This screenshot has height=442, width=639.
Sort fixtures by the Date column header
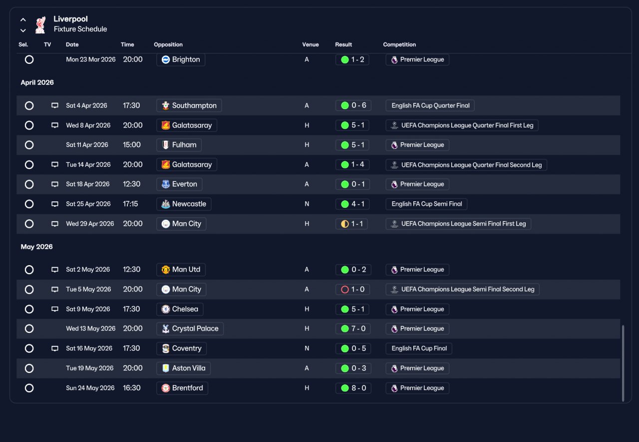click(x=72, y=44)
